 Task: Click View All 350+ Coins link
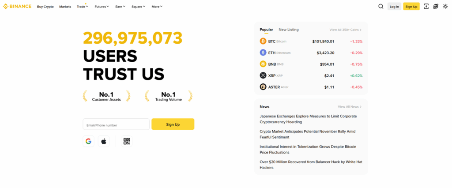click(x=345, y=30)
